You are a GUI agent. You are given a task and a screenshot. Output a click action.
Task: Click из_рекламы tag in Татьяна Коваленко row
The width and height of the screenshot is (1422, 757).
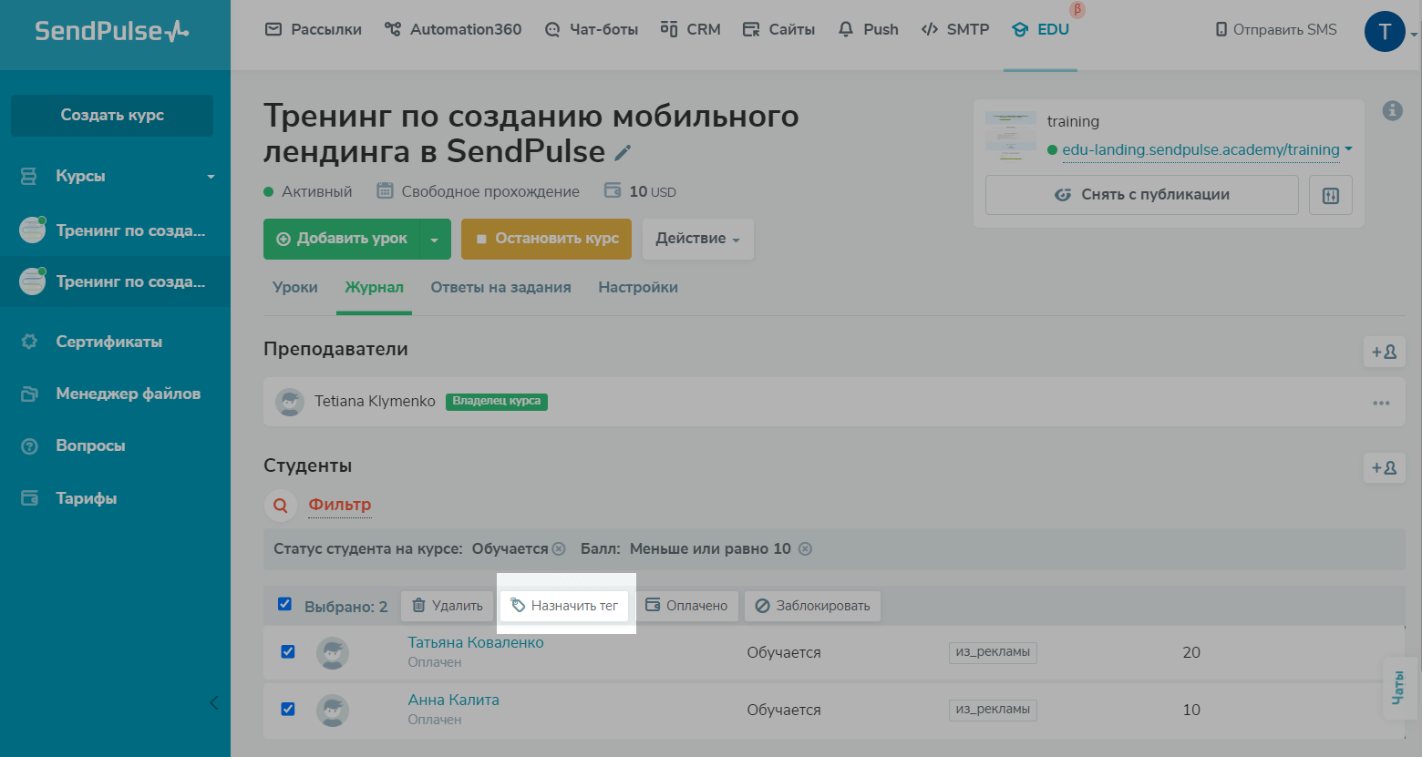tap(993, 652)
